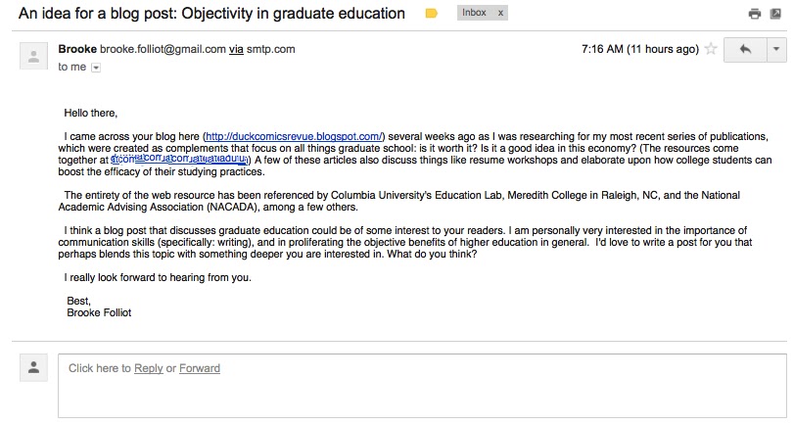The height and width of the screenshot is (425, 794).
Task: Expand the 'to me' details arrow
Action: click(96, 68)
